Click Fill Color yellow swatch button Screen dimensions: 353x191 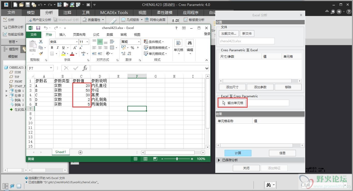63,54
